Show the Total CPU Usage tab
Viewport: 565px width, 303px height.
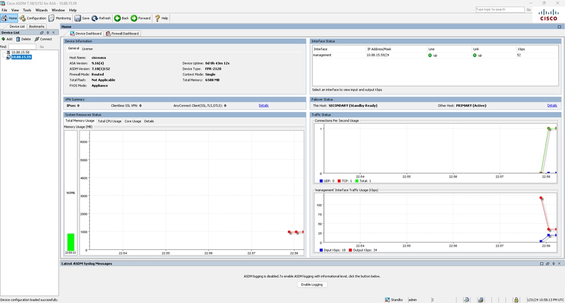click(x=110, y=121)
